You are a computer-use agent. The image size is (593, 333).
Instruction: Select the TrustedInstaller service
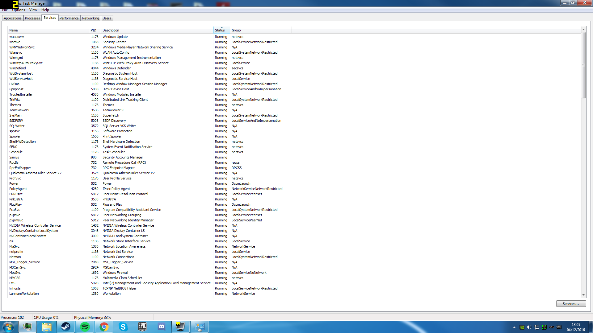[x=21, y=94]
